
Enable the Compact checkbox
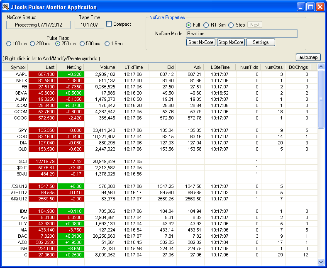pos(109,24)
